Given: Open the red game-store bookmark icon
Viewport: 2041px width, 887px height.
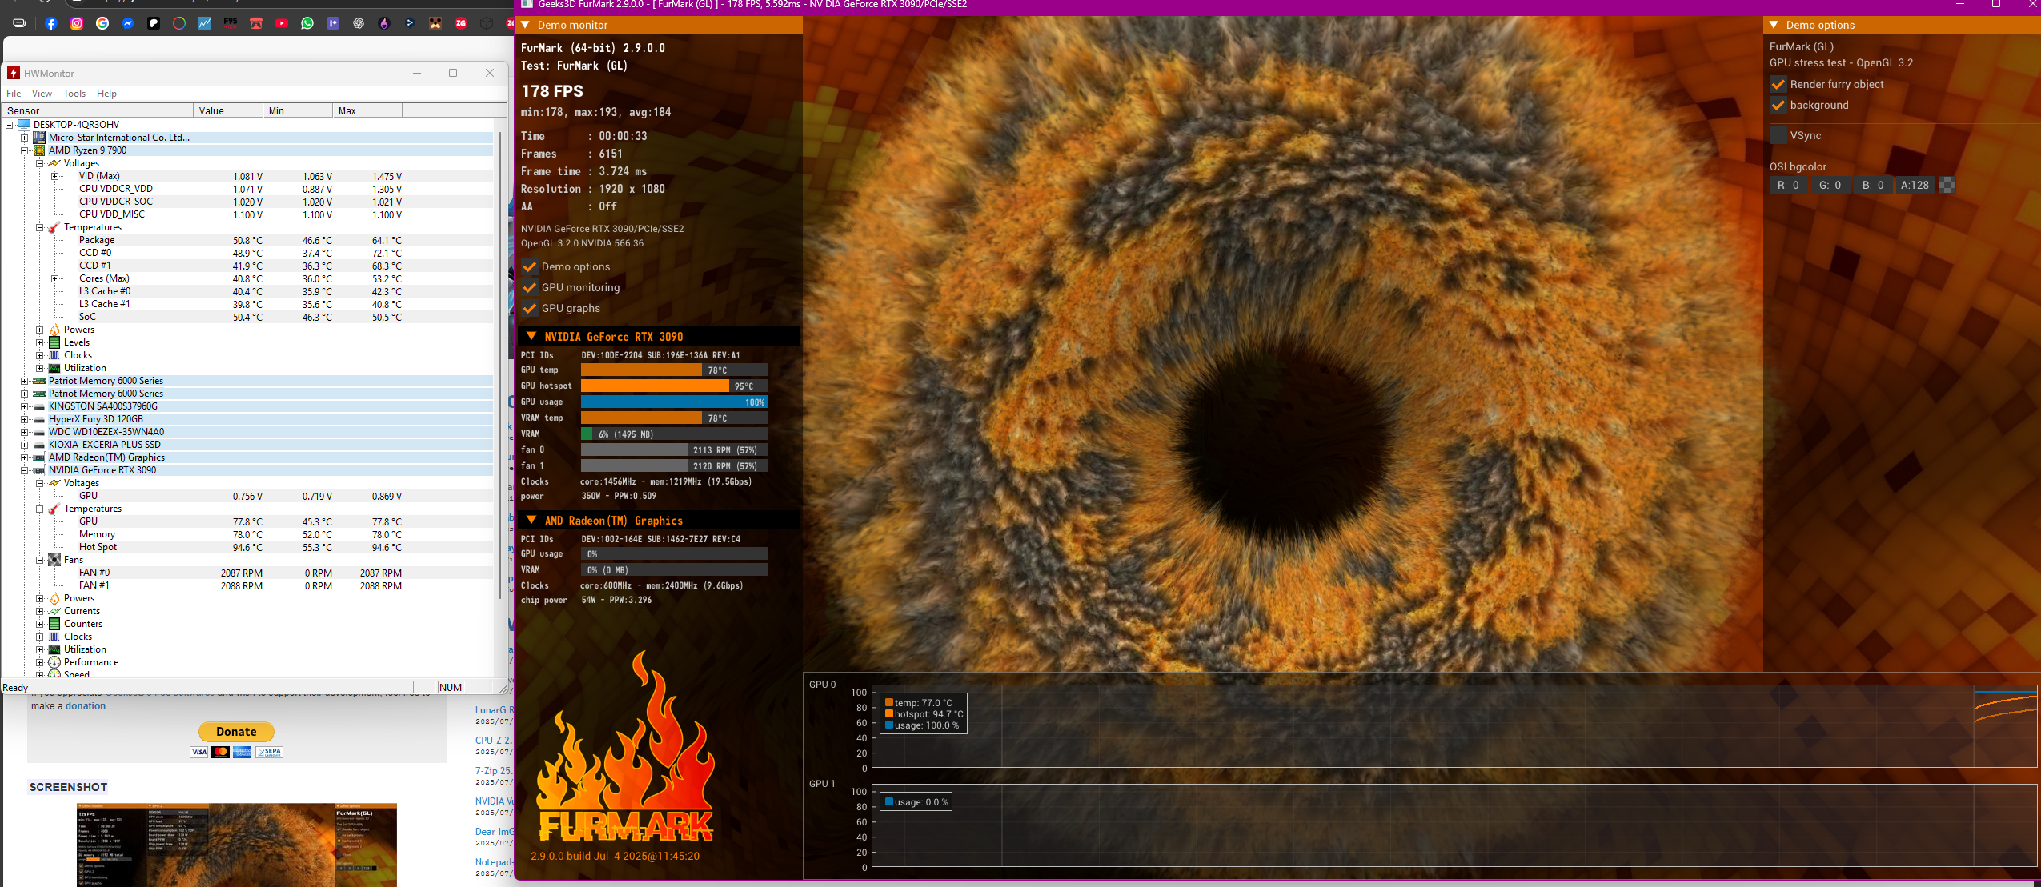Looking at the screenshot, I should [256, 23].
